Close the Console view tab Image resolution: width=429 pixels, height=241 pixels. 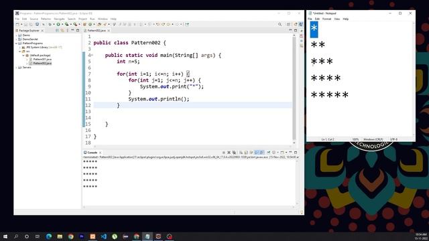tap(100, 153)
